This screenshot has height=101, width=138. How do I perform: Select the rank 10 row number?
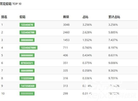point(3,93)
